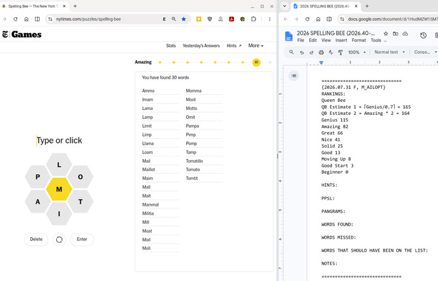Open Spelling Bee Stats
This screenshot has height=281, width=438.
[x=170, y=46]
